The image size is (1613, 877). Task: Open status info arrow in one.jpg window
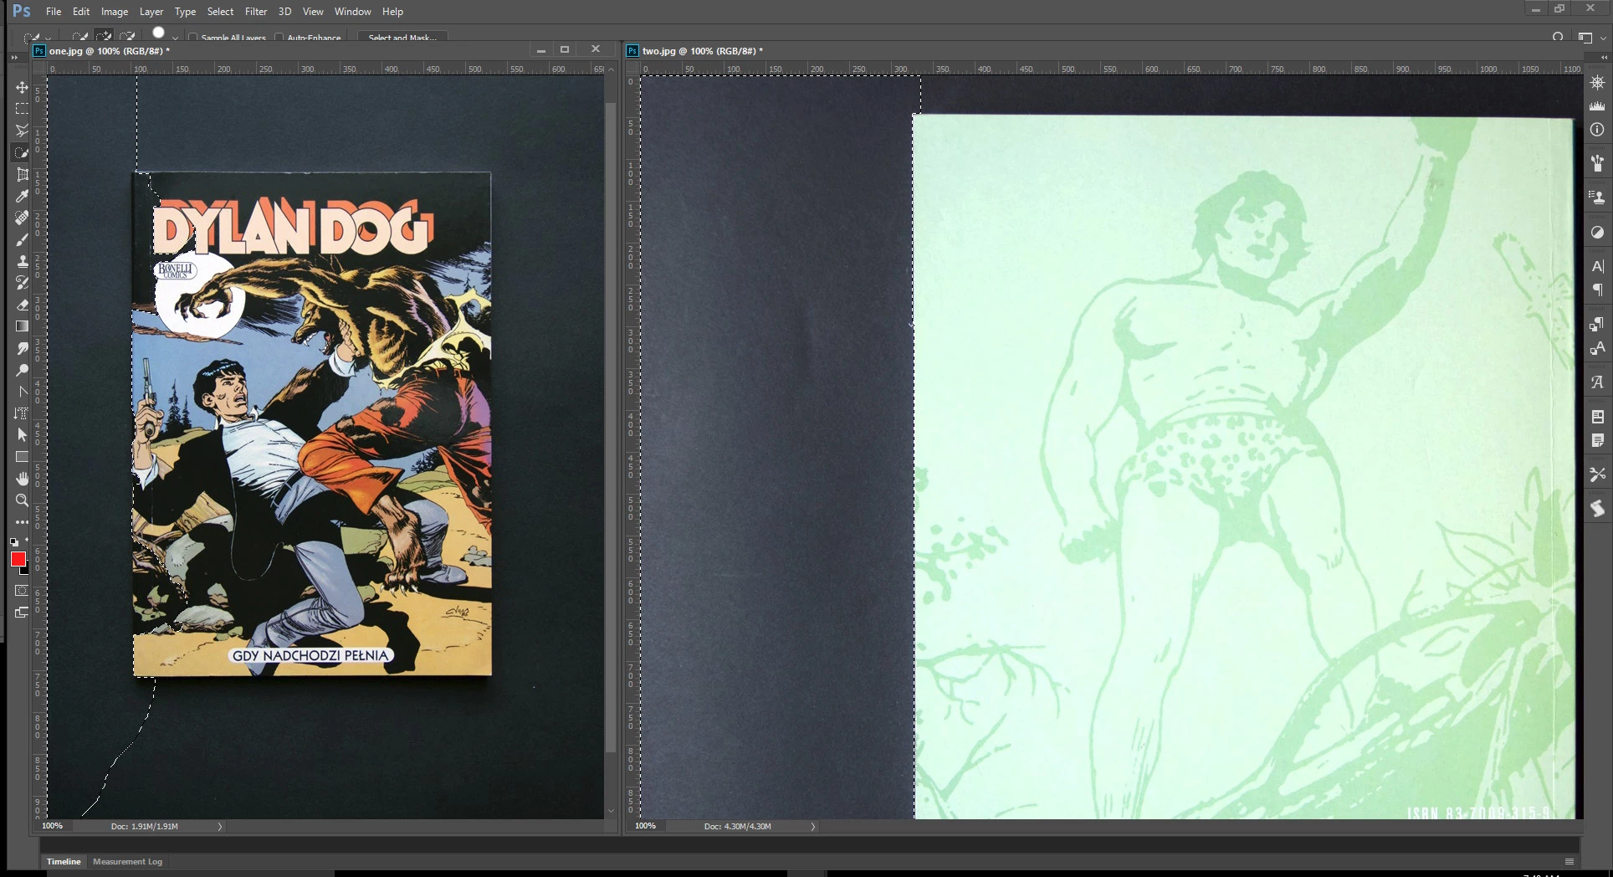(220, 827)
